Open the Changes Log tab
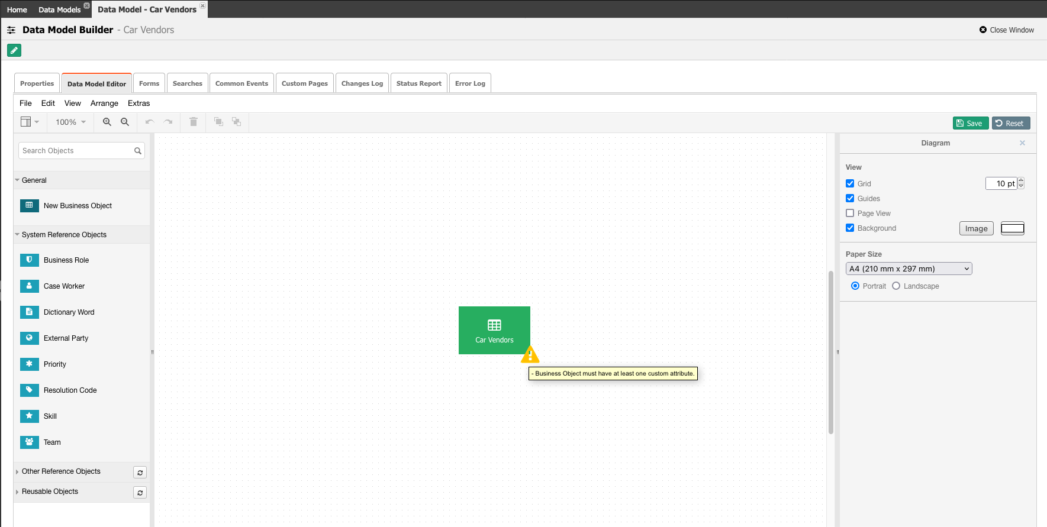1047x527 pixels. [362, 83]
